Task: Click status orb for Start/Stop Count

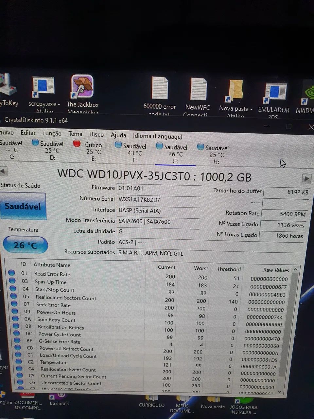Action: pos(13,288)
